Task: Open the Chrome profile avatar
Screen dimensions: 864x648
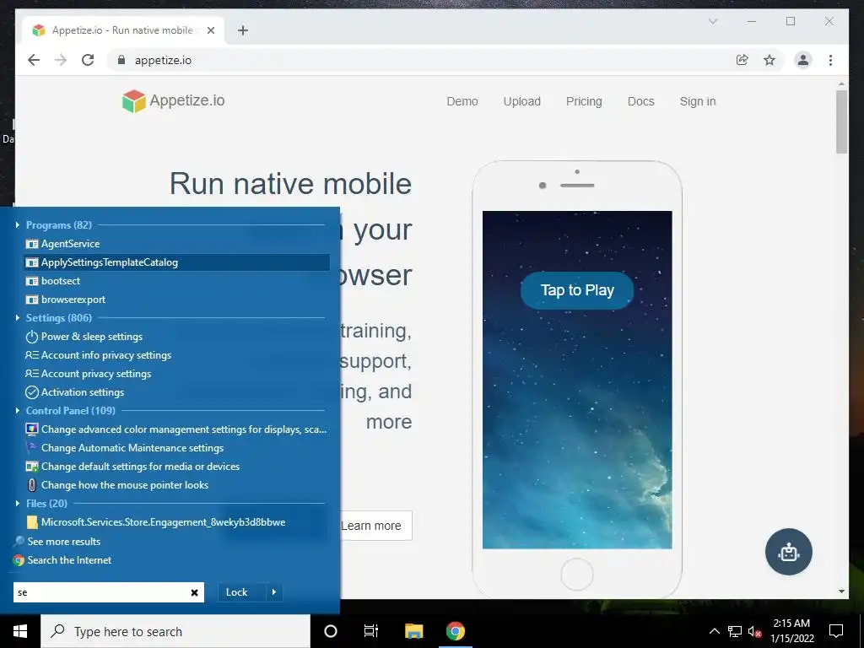Action: click(803, 60)
